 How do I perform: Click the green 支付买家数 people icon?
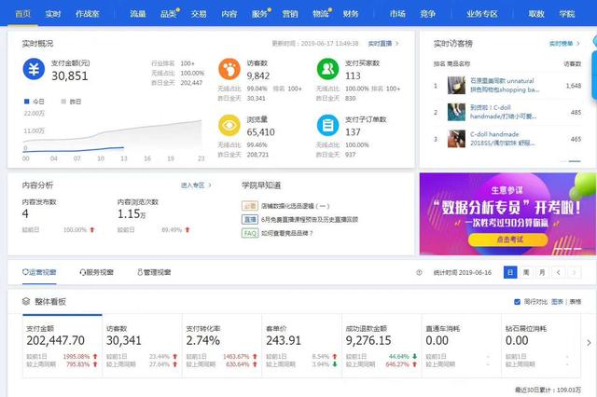point(327,69)
